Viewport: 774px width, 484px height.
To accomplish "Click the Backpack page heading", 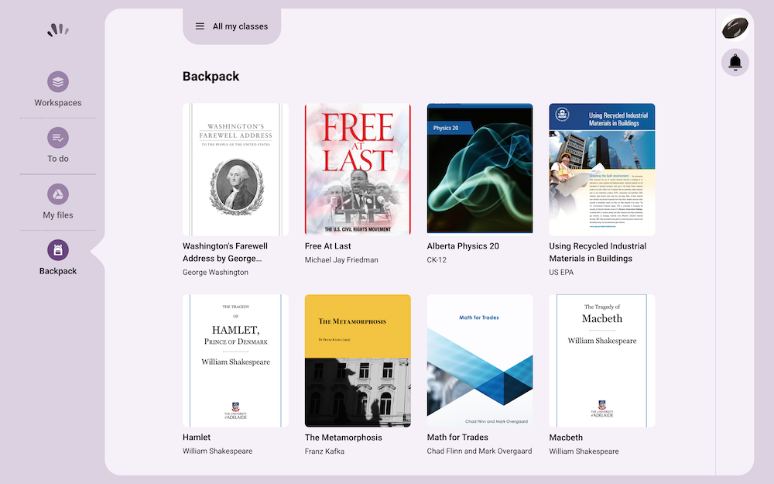I will 211,76.
